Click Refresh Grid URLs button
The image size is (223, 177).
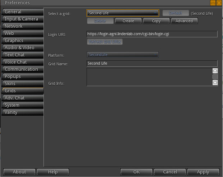(x=105, y=42)
